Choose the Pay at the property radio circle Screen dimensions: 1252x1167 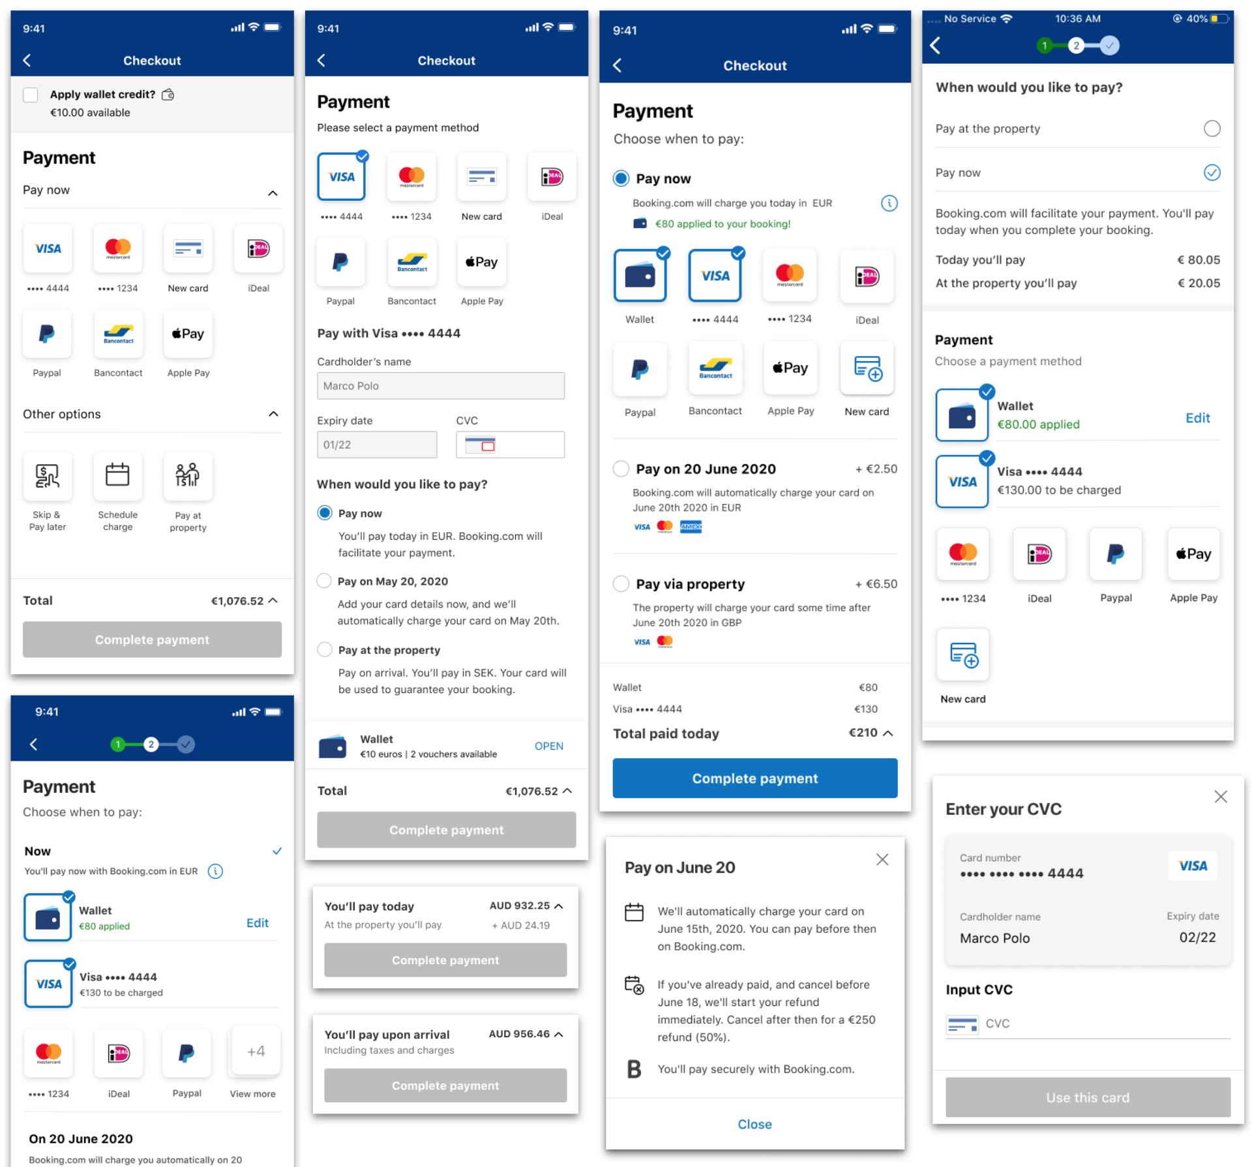1212,128
